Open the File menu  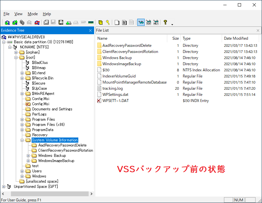6,14
